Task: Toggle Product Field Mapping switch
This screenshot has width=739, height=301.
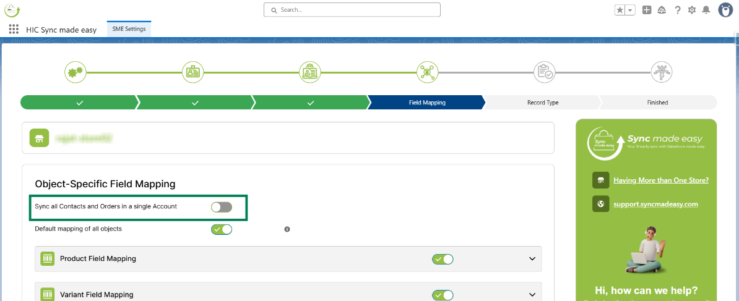Action: click(443, 259)
